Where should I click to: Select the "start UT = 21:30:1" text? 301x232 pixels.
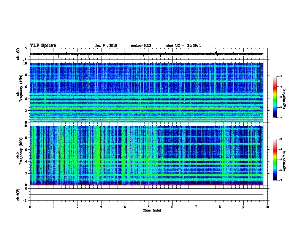(184, 45)
